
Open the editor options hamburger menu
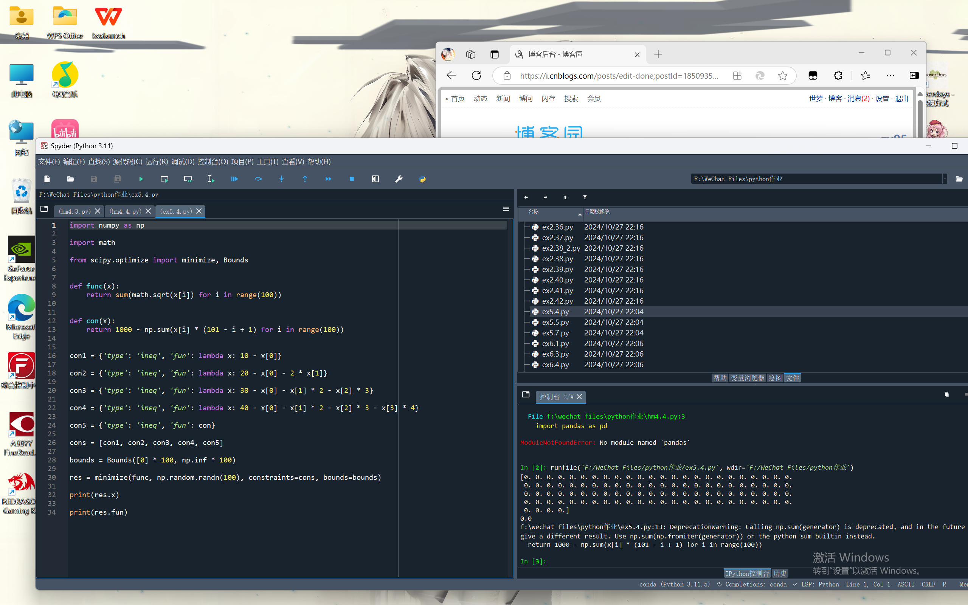[506, 209]
